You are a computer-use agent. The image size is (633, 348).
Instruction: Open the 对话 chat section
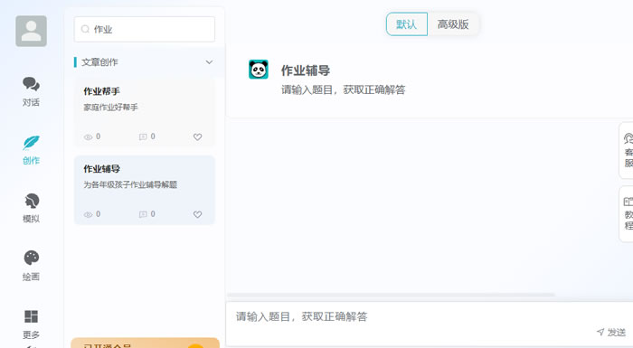(31, 91)
